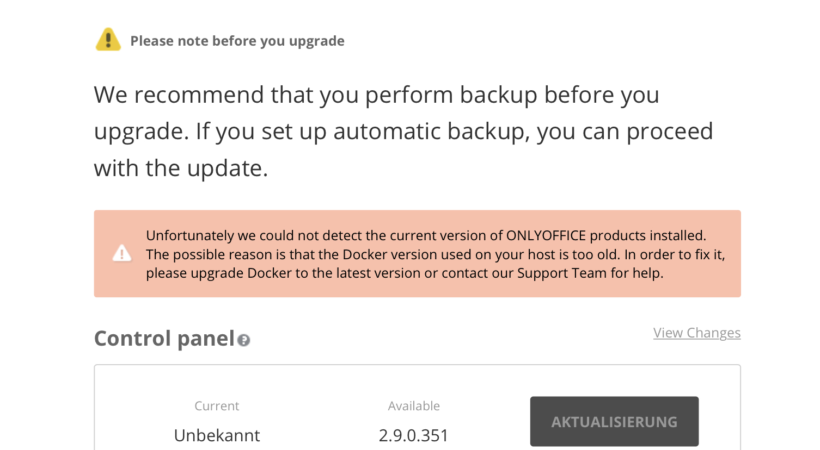820x450 pixels.
Task: Click the red alert notification box
Action: tap(417, 254)
